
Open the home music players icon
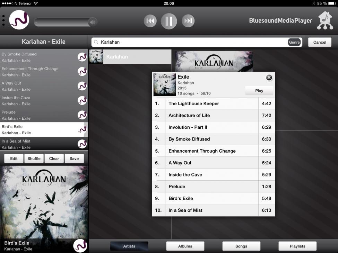point(325,20)
